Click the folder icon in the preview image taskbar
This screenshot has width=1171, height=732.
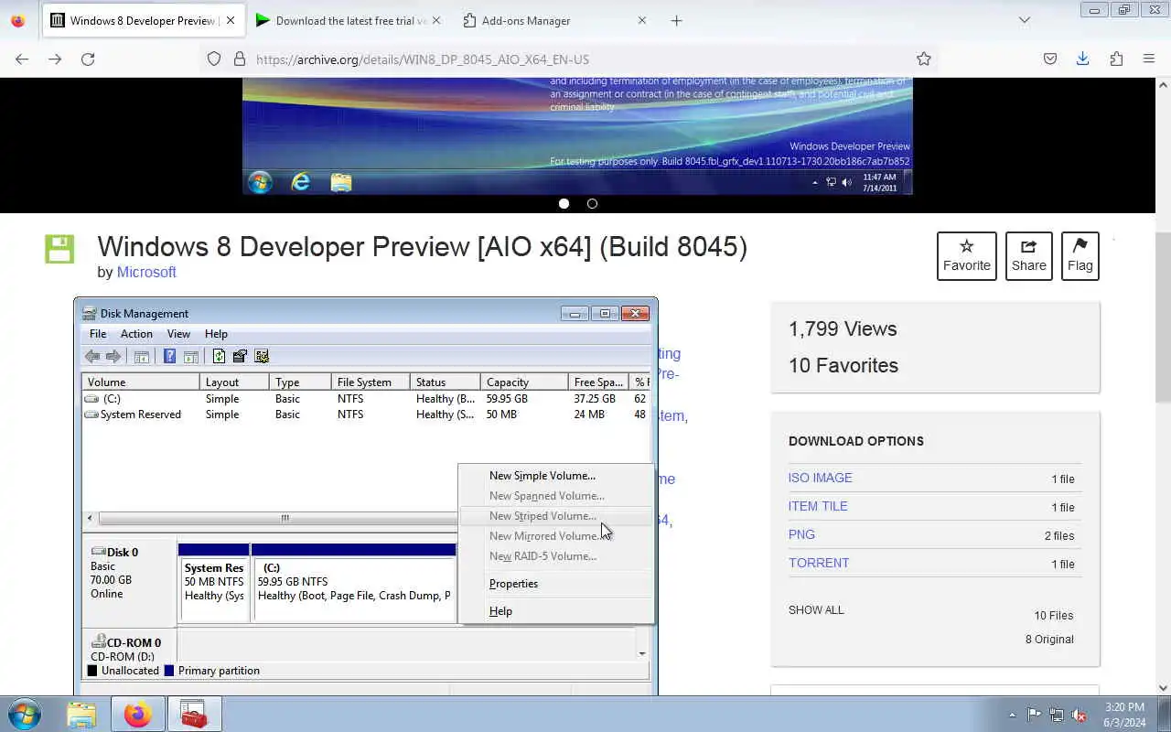341,182
